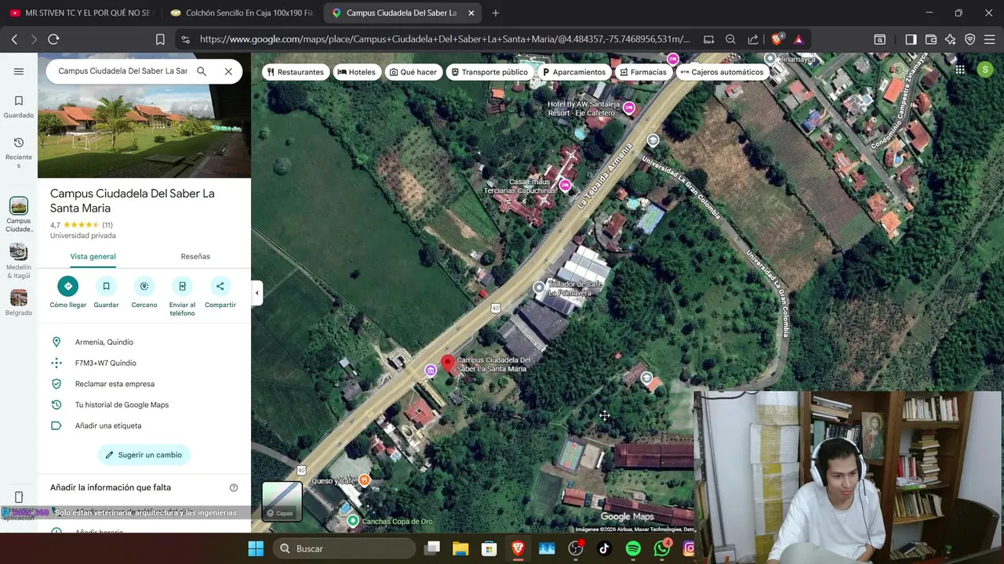Bookmark the page using toolbar bookmark icon
Screen dimensions: 1004x564
tap(160, 39)
